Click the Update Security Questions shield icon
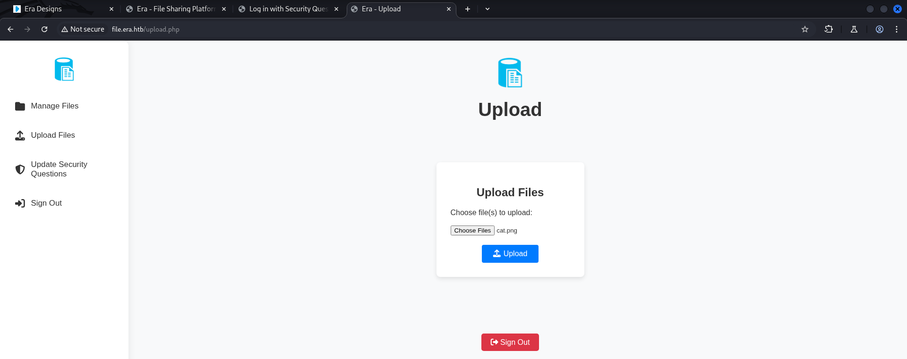 (20, 169)
